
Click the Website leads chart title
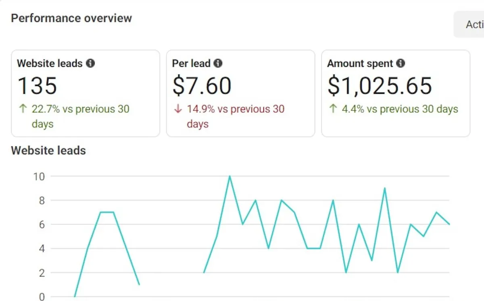(x=48, y=151)
